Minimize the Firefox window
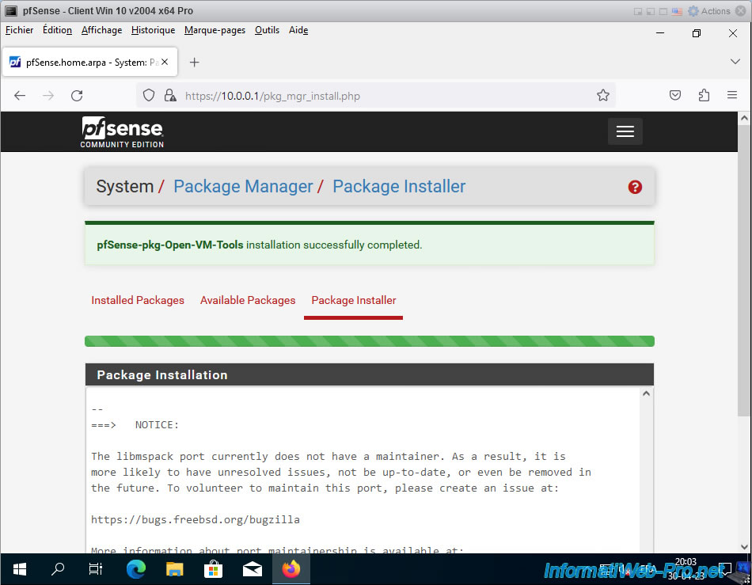 pyautogui.click(x=660, y=33)
